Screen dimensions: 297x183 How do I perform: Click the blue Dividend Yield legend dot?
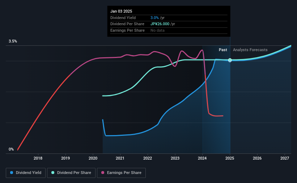(12, 173)
